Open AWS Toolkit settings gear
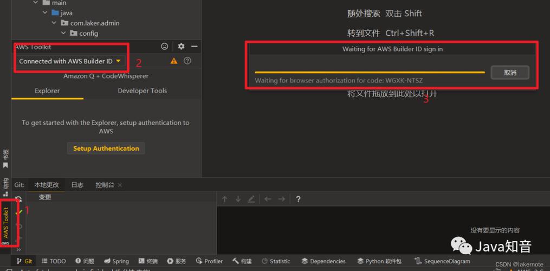550x271 pixels. tap(181, 46)
